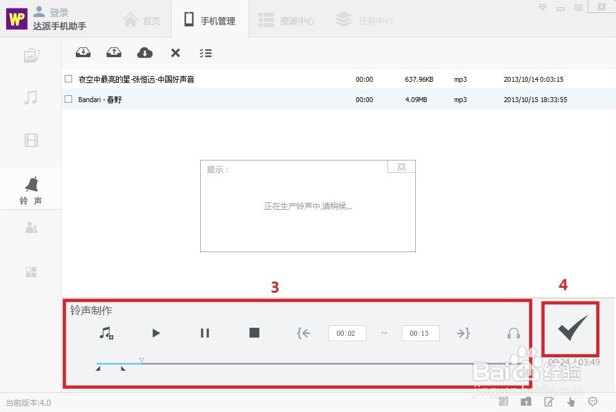Image resolution: width=616 pixels, height=412 pixels.
Task: Click the large checkmark confirm button
Action: [570, 329]
